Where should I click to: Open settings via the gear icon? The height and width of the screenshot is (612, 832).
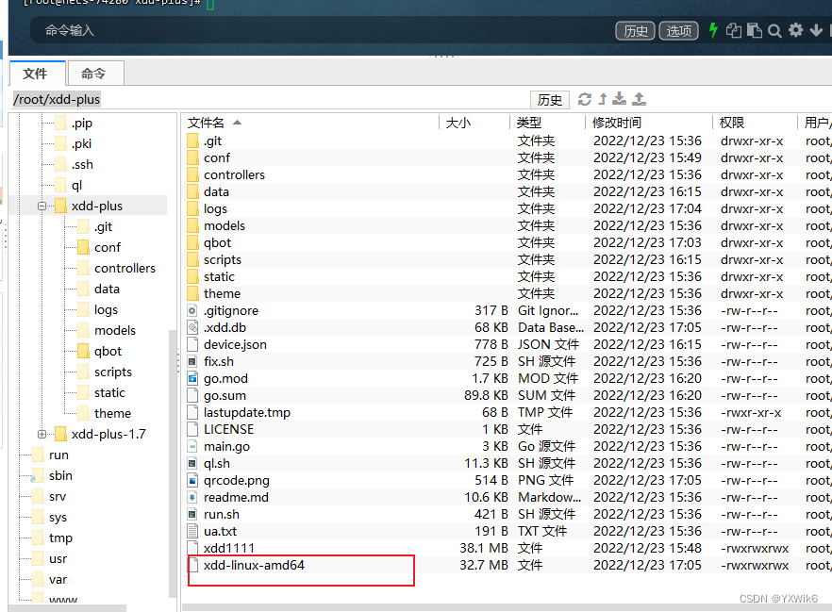[x=795, y=29]
